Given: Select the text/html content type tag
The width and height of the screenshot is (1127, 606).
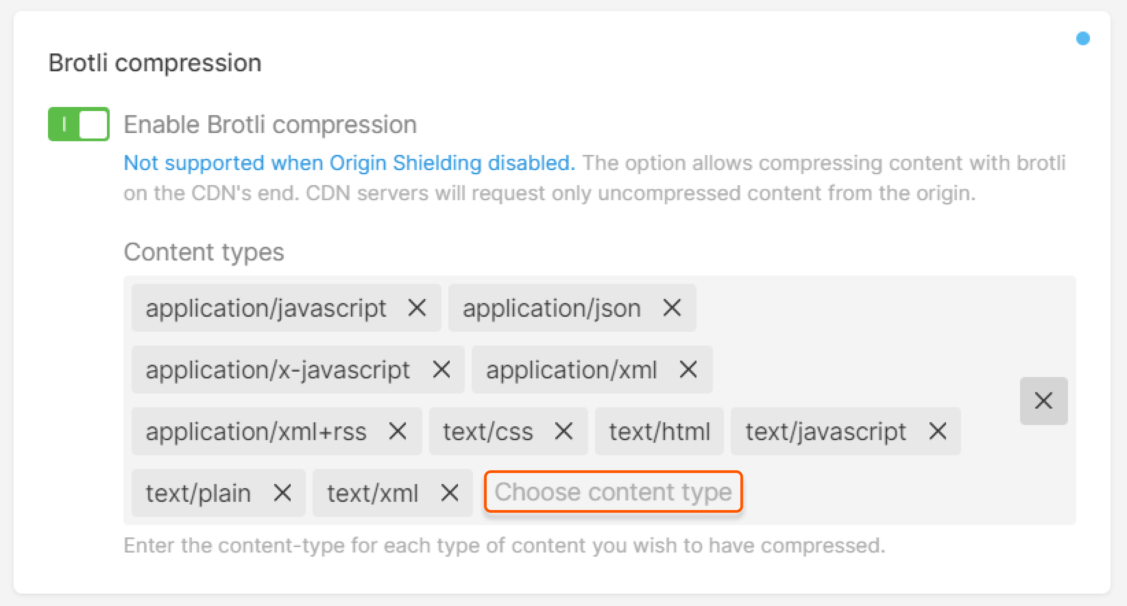Looking at the screenshot, I should point(659,432).
